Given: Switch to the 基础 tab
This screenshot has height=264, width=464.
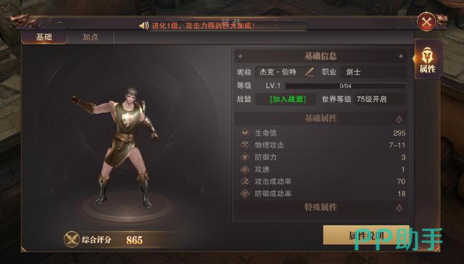Looking at the screenshot, I should [44, 37].
